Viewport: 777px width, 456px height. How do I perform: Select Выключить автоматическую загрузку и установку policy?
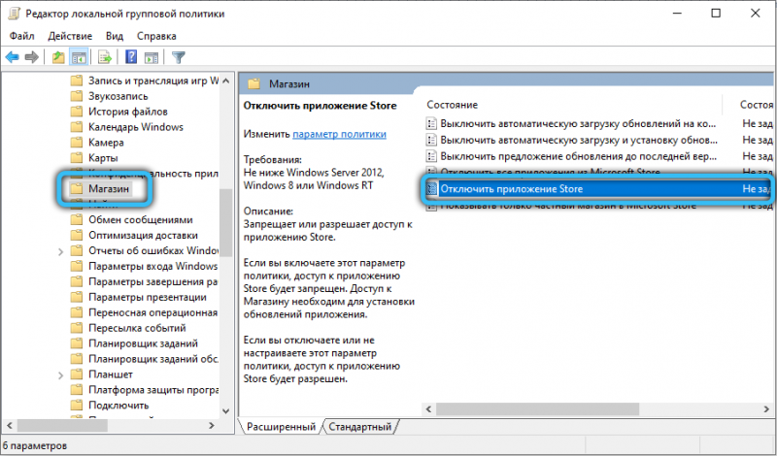tap(579, 140)
